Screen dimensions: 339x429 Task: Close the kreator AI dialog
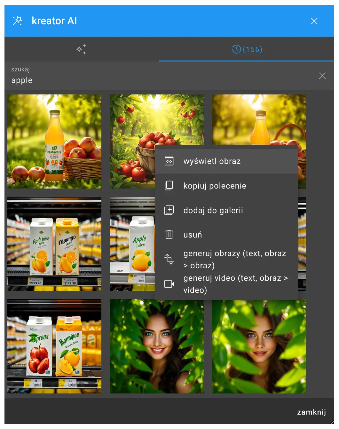pyautogui.click(x=314, y=21)
